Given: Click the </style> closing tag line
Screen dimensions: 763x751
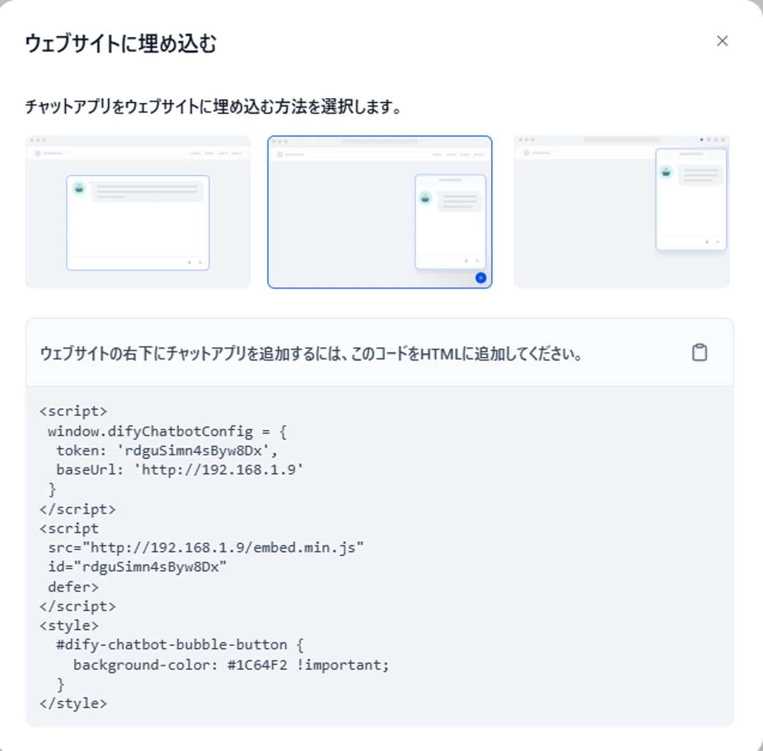Looking at the screenshot, I should [73, 703].
